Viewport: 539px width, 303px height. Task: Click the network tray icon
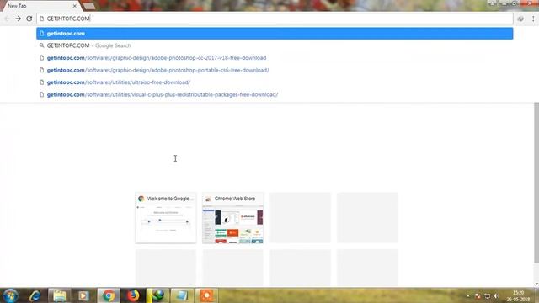pos(487,295)
